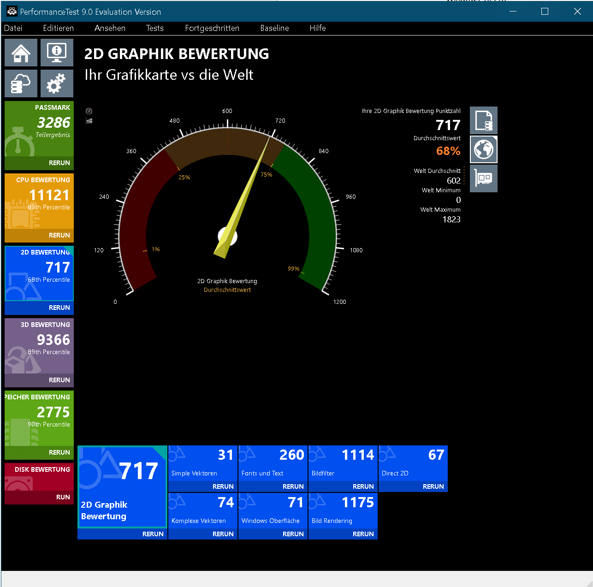Maximize the PerformanceTest window
Screen dimensions: 593x587
tap(545, 12)
